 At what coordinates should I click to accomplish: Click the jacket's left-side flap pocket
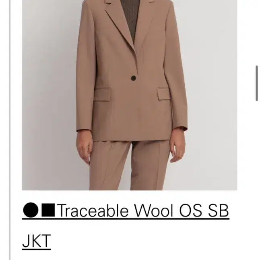click(x=103, y=95)
